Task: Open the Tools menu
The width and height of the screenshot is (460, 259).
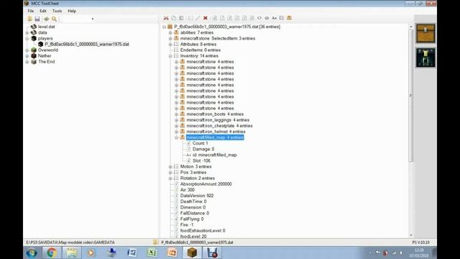Action: point(57,11)
